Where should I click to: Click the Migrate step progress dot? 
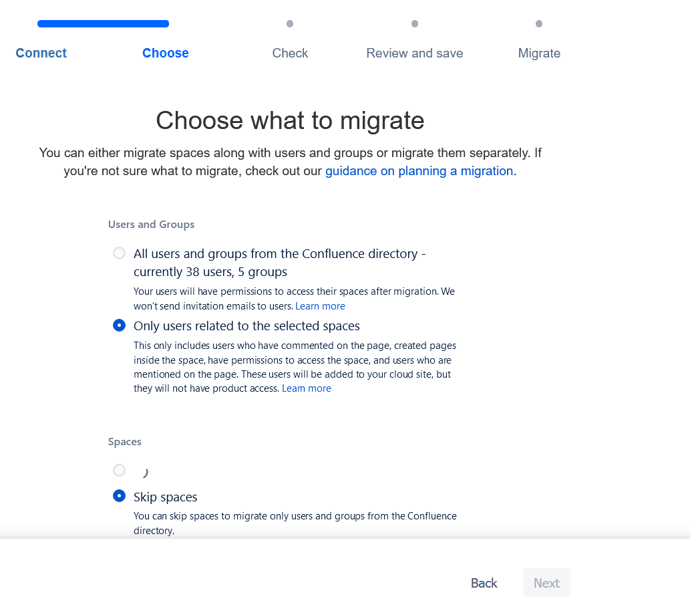point(539,24)
